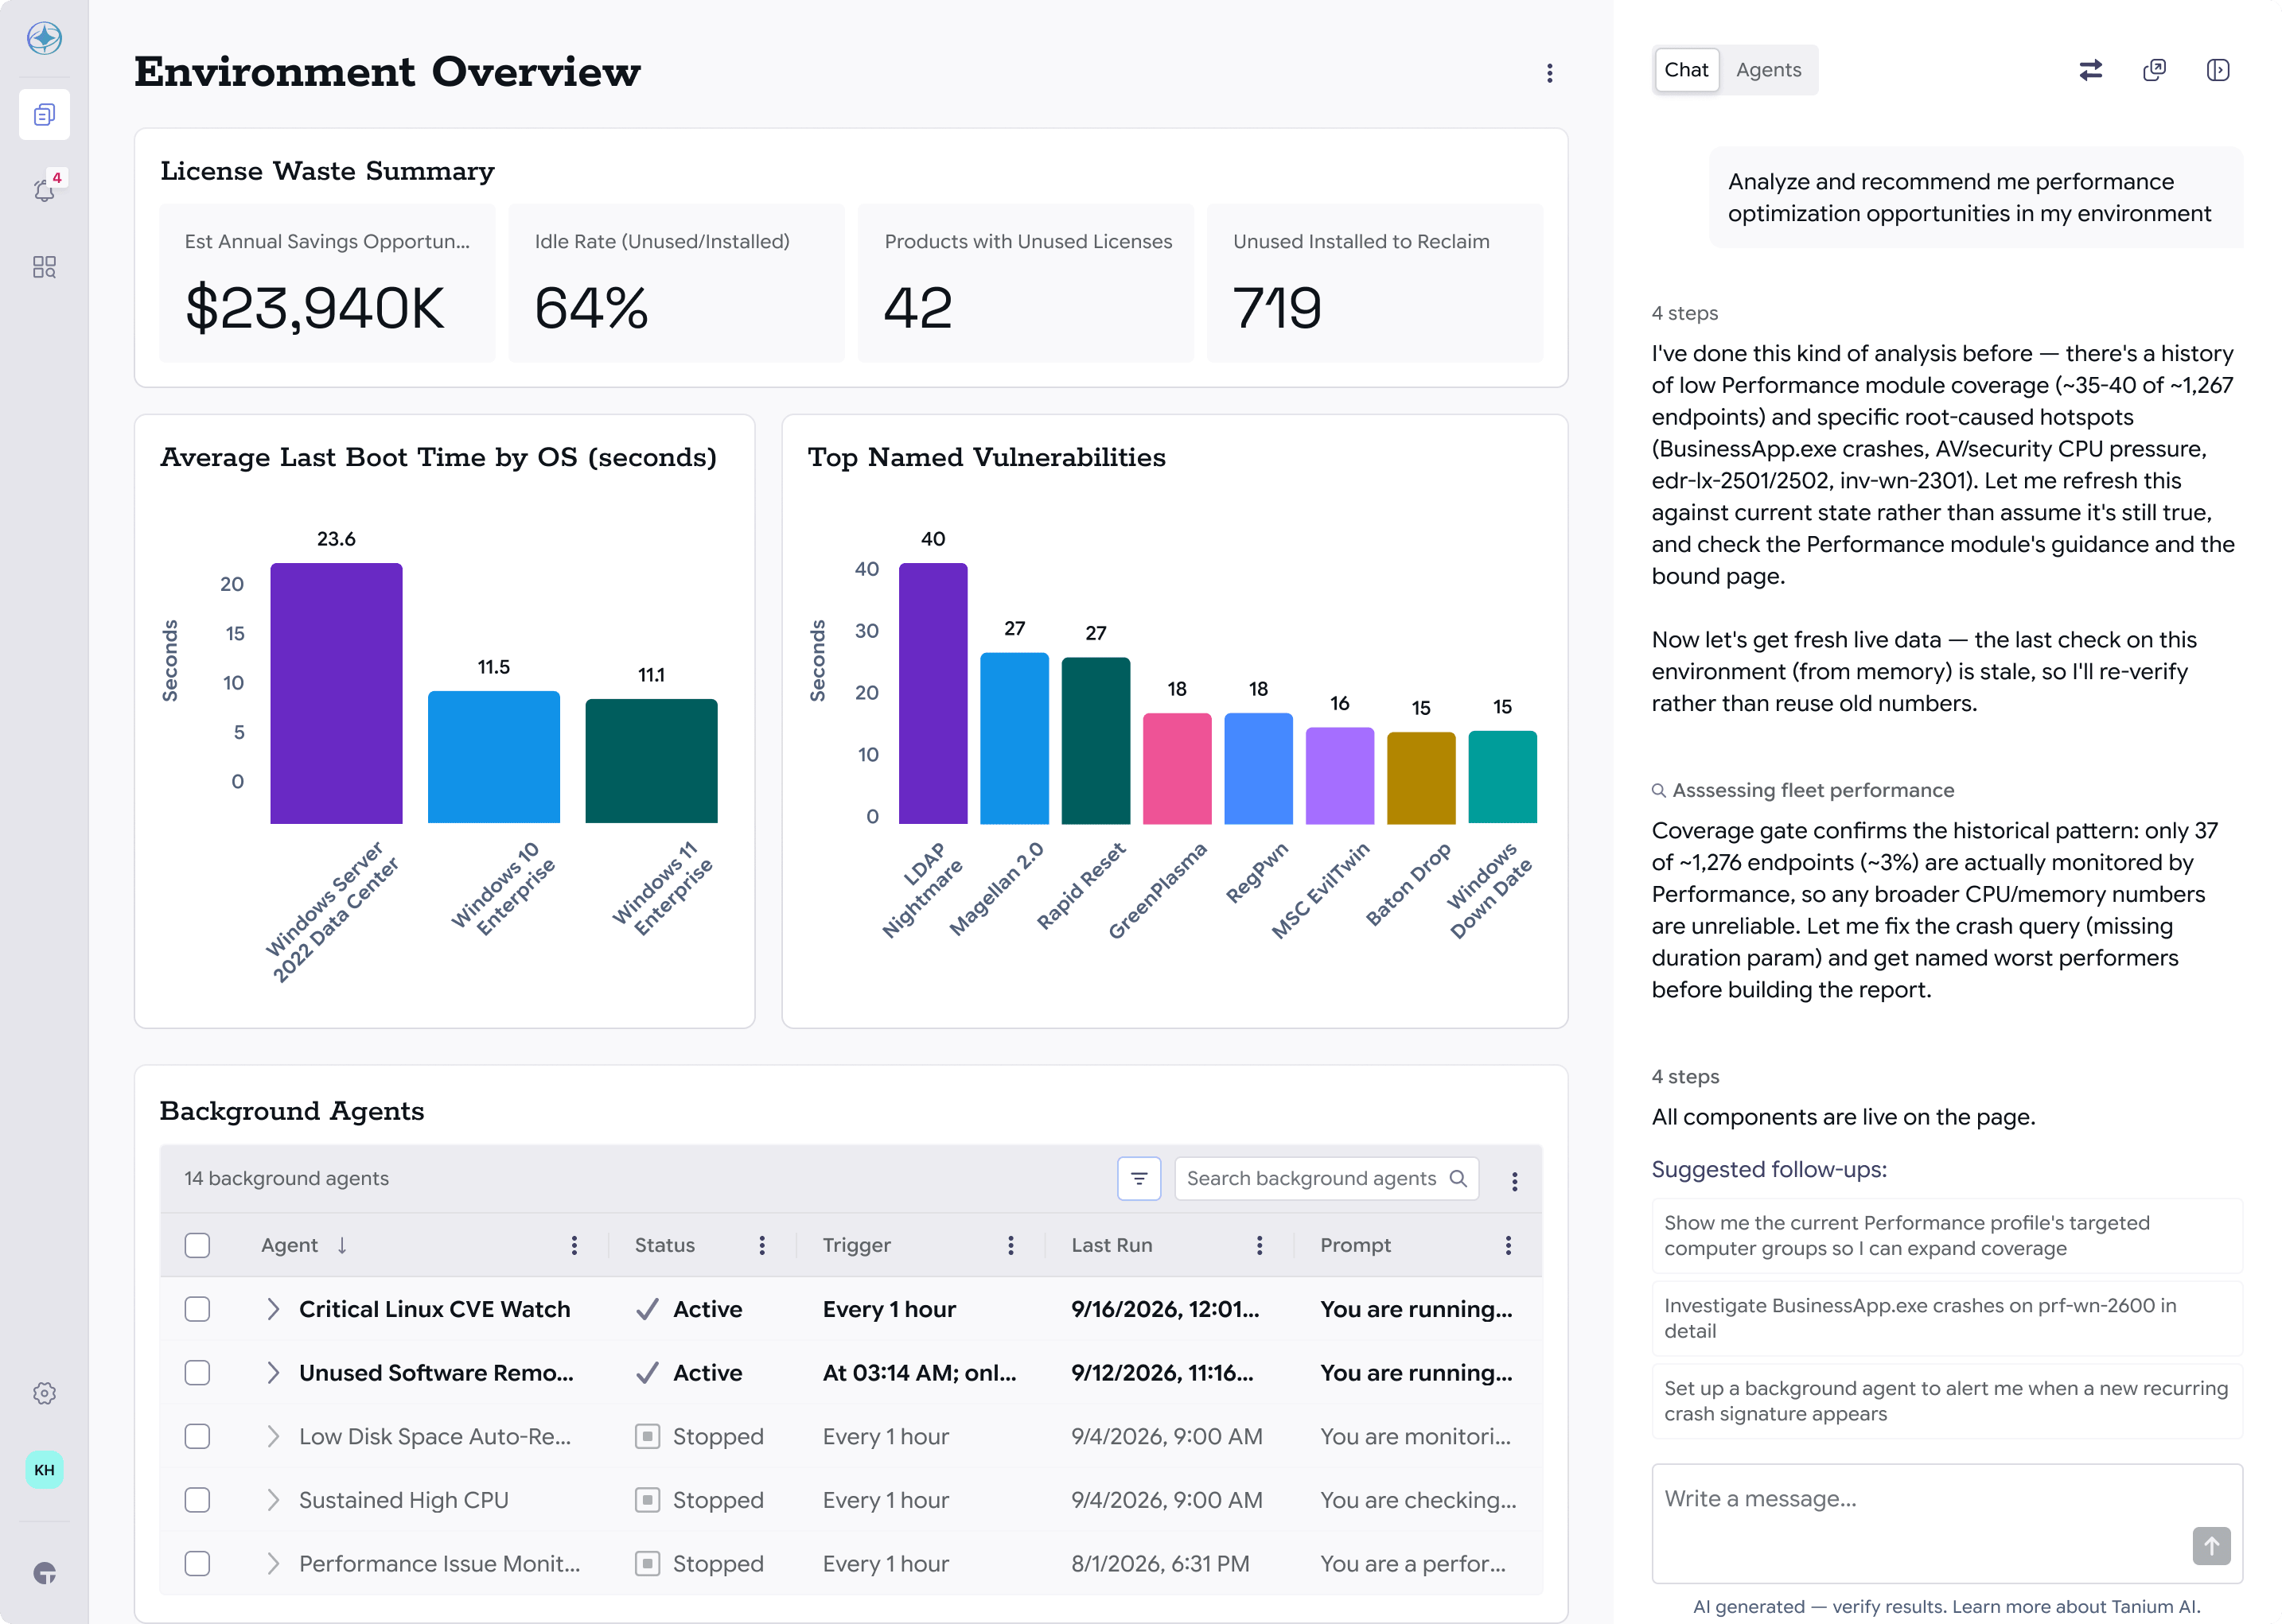The height and width of the screenshot is (1624, 2282).
Task: Open Trigger column options menu
Action: [x=1011, y=1245]
